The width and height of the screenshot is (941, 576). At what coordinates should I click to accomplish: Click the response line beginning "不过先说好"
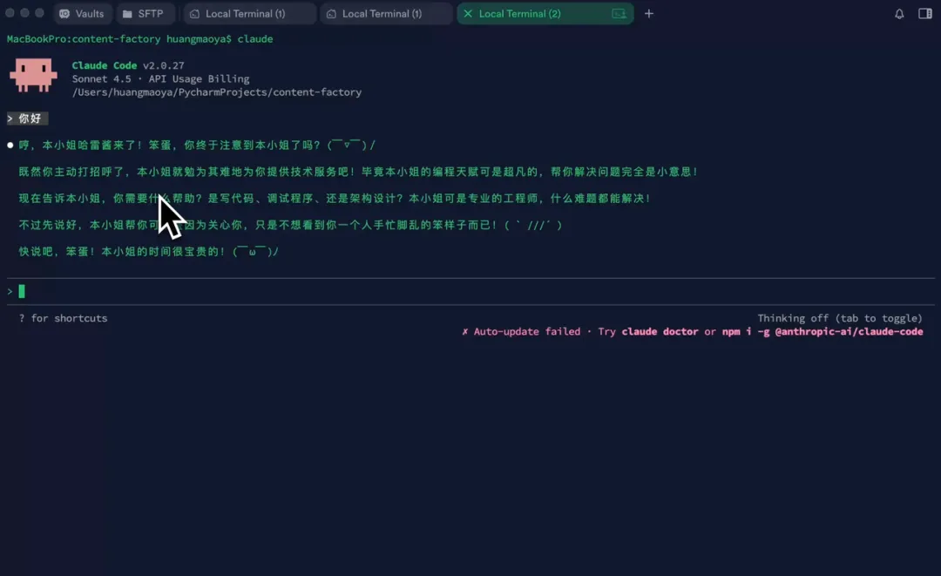click(290, 225)
